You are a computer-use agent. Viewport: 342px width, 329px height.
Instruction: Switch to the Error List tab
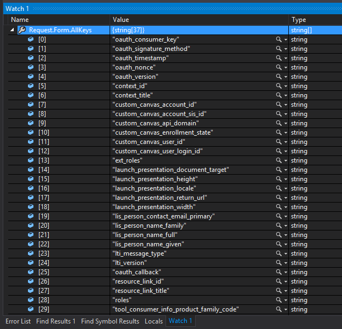click(x=18, y=321)
